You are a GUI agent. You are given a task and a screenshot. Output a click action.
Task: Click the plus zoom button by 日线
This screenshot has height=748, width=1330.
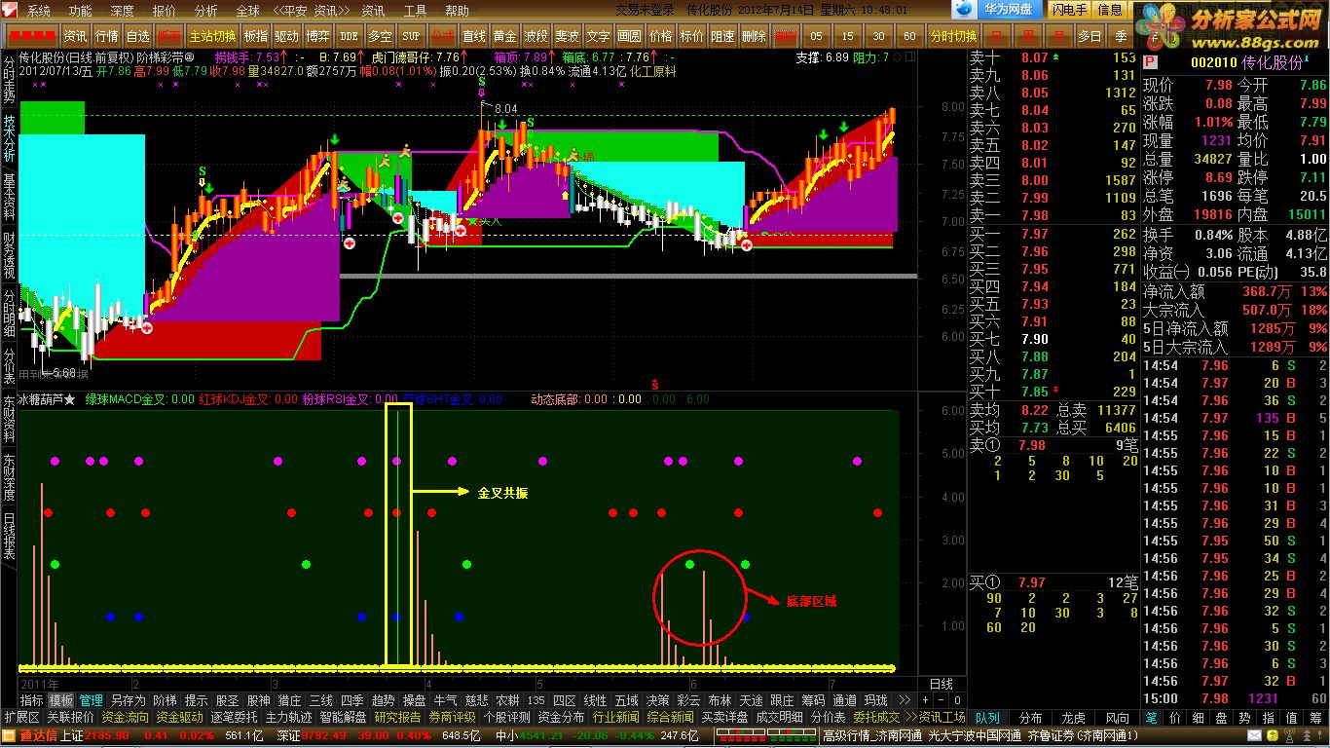point(925,700)
